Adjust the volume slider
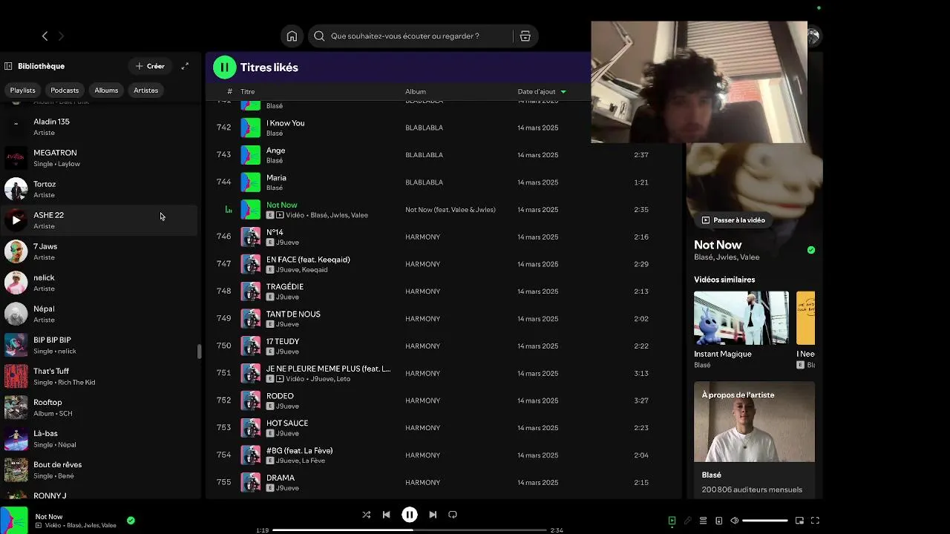This screenshot has height=534, width=950. point(764,521)
